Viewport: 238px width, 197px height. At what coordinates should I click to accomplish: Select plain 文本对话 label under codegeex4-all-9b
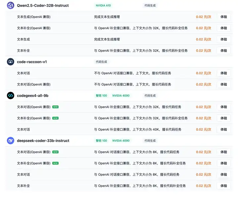pos(23,129)
